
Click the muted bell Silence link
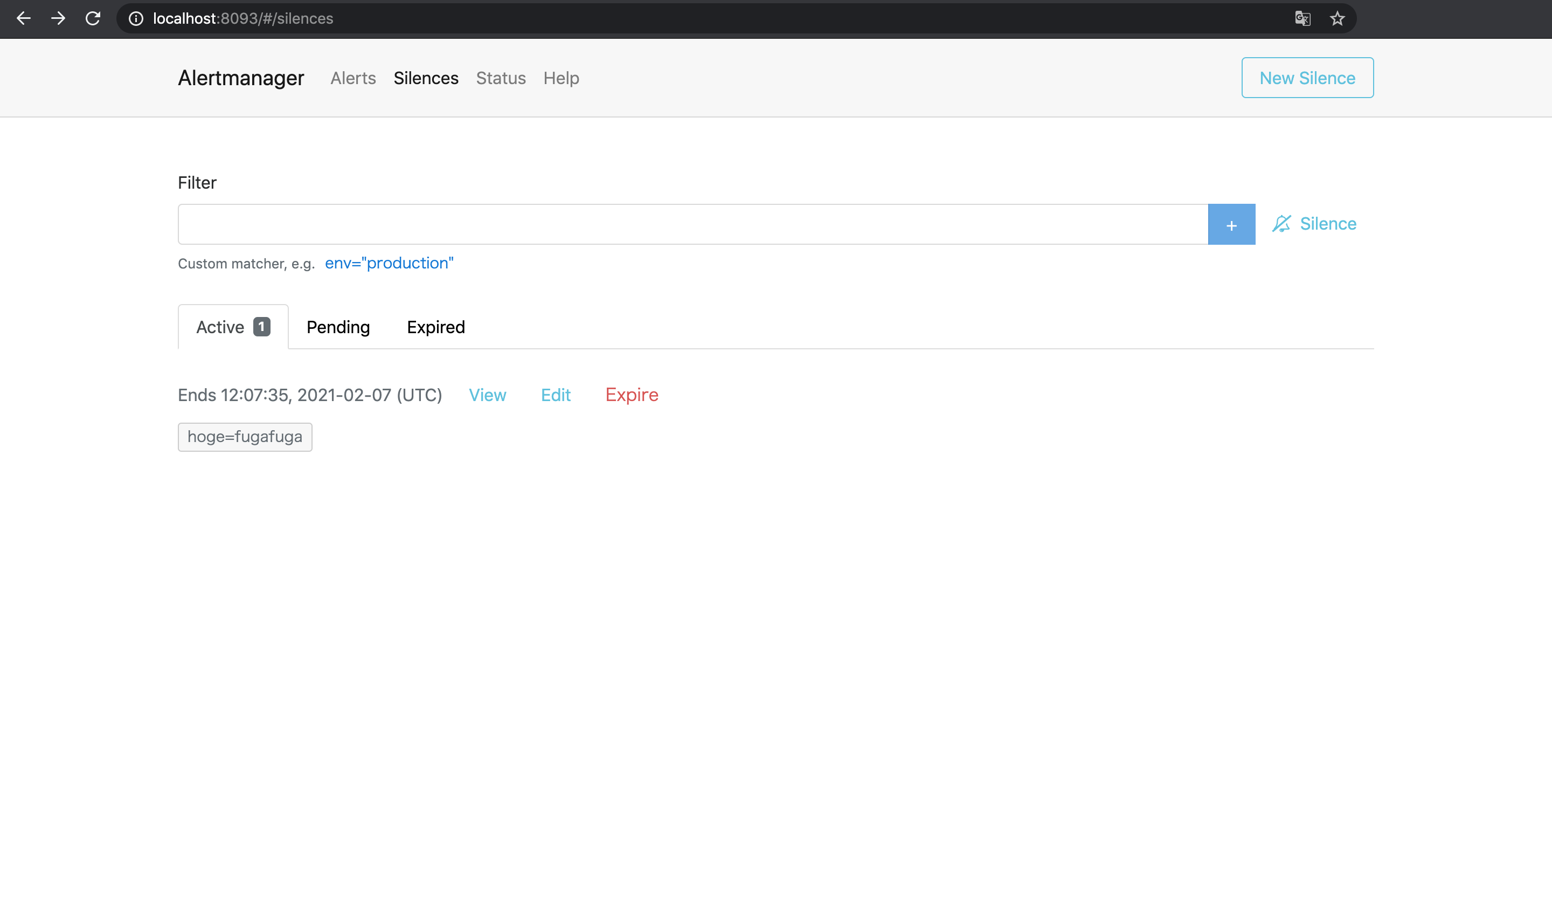click(x=1314, y=224)
